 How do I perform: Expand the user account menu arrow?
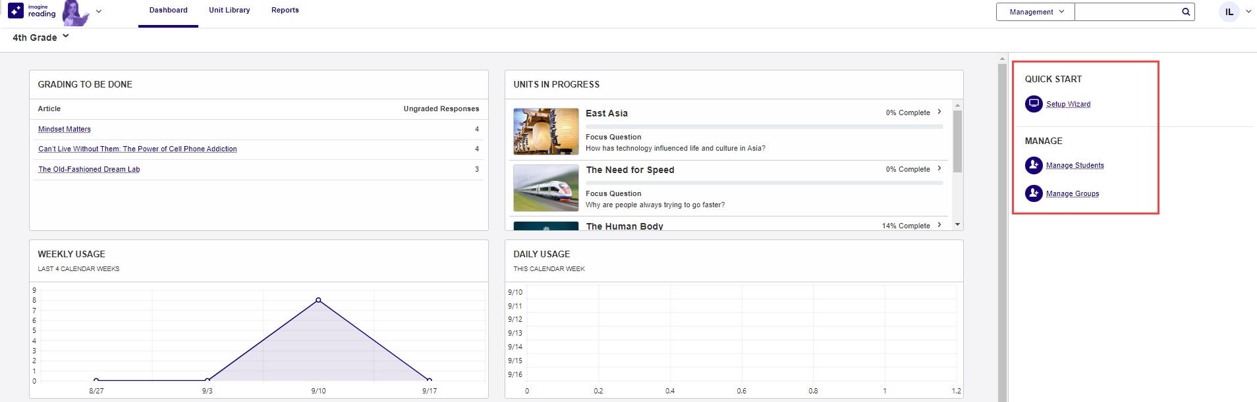point(1248,11)
